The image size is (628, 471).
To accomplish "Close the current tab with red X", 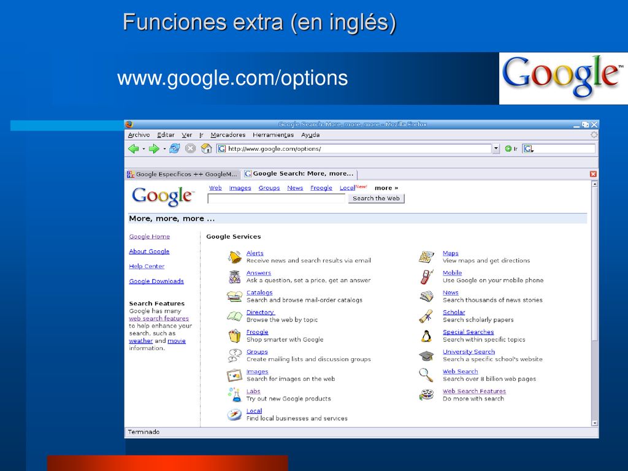I will pyautogui.click(x=593, y=174).
